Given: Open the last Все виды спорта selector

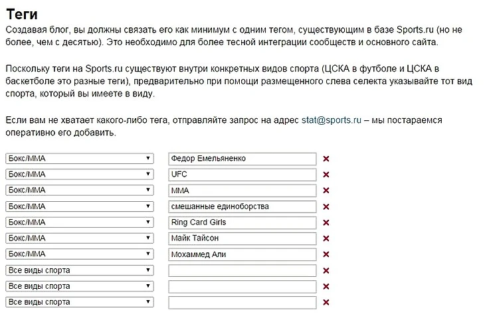Looking at the screenshot, I should coord(79,302).
